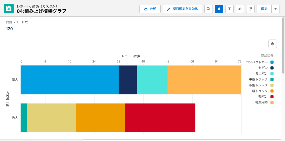285x141 pixels.
Task: Toggle the chart display icon button
Action: (x=219, y=9)
